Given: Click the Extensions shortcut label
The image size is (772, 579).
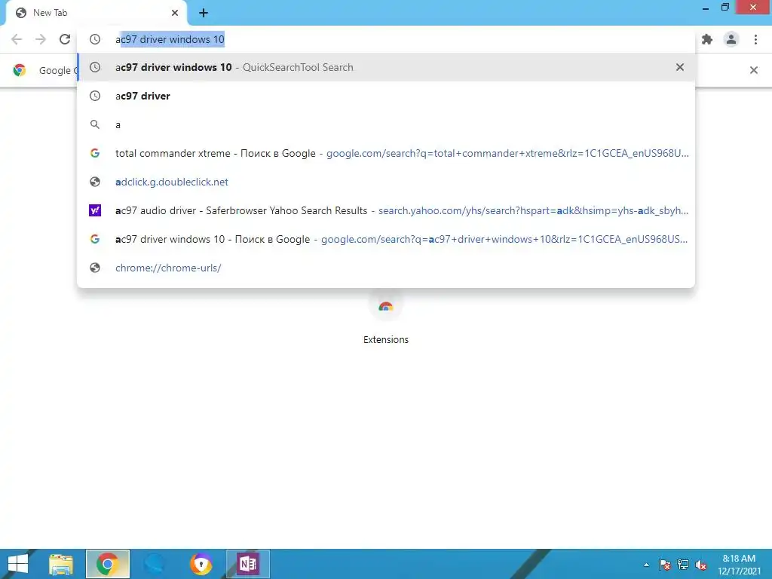Looking at the screenshot, I should click(x=385, y=340).
